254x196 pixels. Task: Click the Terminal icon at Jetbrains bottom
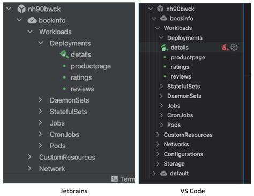click(115, 179)
